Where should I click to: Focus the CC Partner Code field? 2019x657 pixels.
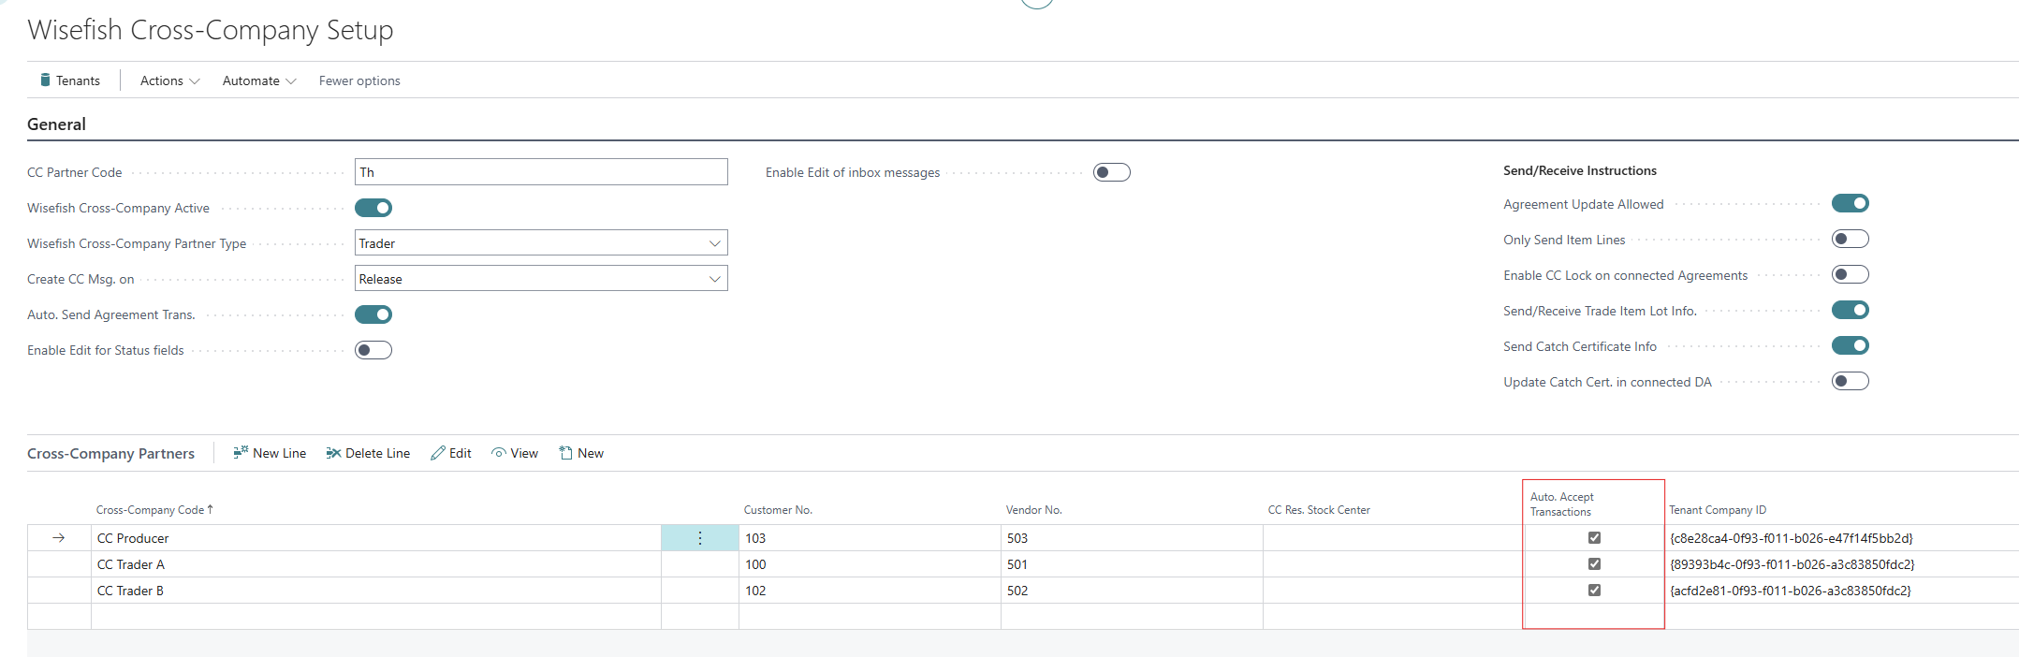[541, 172]
